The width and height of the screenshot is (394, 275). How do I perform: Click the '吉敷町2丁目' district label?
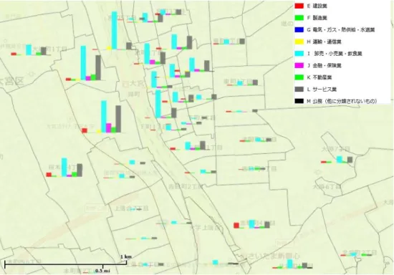click(x=186, y=187)
